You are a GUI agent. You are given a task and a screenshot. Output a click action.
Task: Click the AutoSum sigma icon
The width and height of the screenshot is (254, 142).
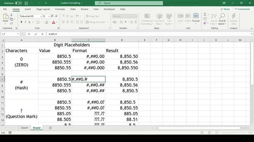point(205,15)
